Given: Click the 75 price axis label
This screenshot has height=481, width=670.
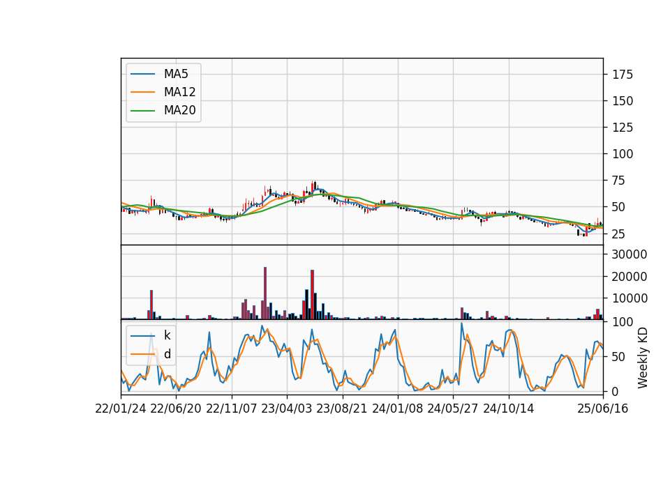Looking at the screenshot, I should [619, 181].
